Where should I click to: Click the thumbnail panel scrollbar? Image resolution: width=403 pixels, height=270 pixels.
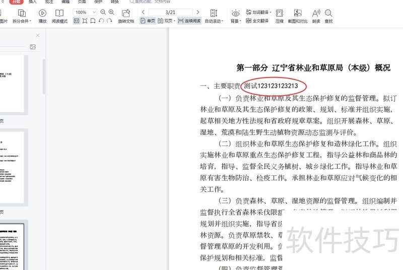coord(44,77)
